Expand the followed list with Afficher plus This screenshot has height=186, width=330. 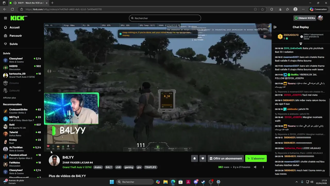point(10,98)
